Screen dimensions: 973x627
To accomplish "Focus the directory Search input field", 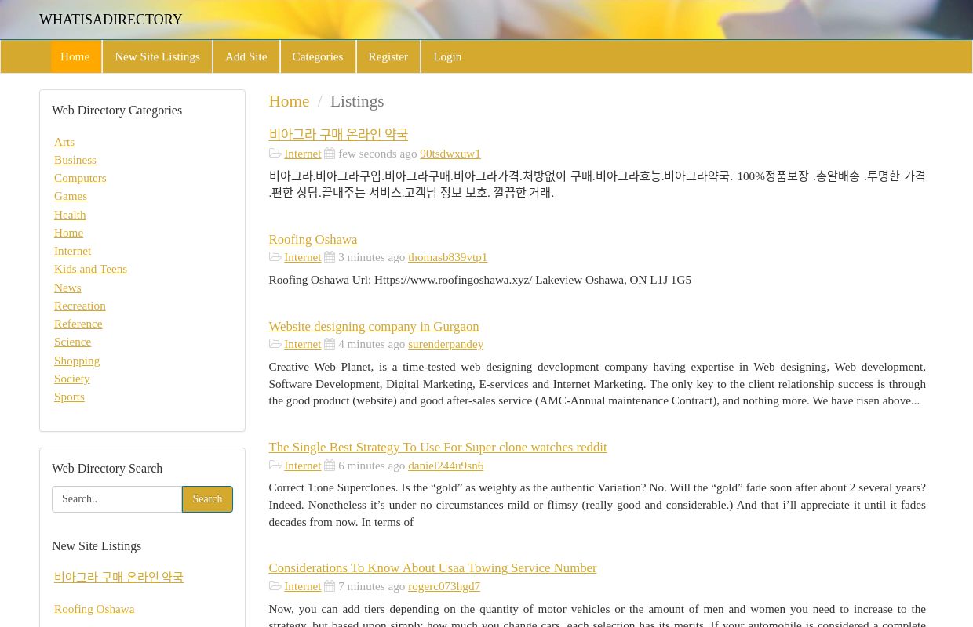I will (117, 499).
